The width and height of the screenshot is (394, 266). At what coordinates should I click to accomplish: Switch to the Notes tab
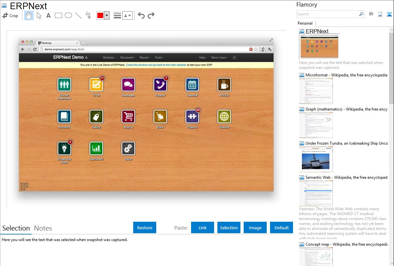pyautogui.click(x=43, y=228)
